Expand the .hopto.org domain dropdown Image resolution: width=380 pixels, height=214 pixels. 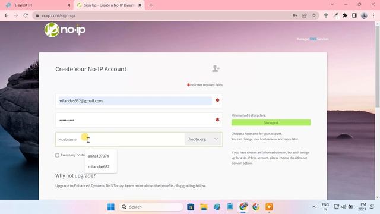tap(202, 139)
